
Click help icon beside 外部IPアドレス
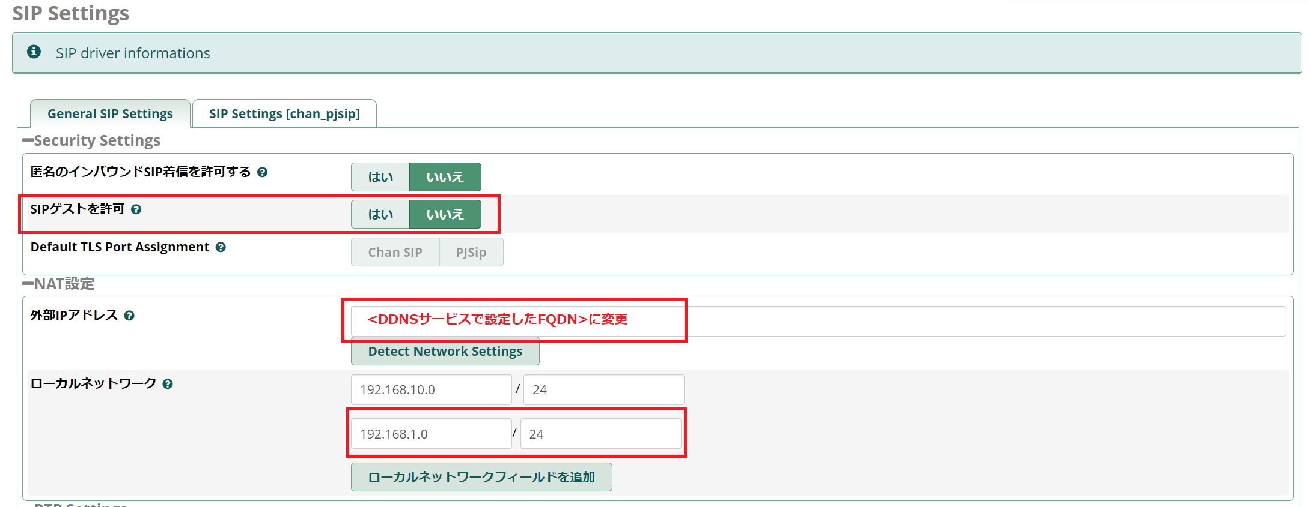click(129, 316)
